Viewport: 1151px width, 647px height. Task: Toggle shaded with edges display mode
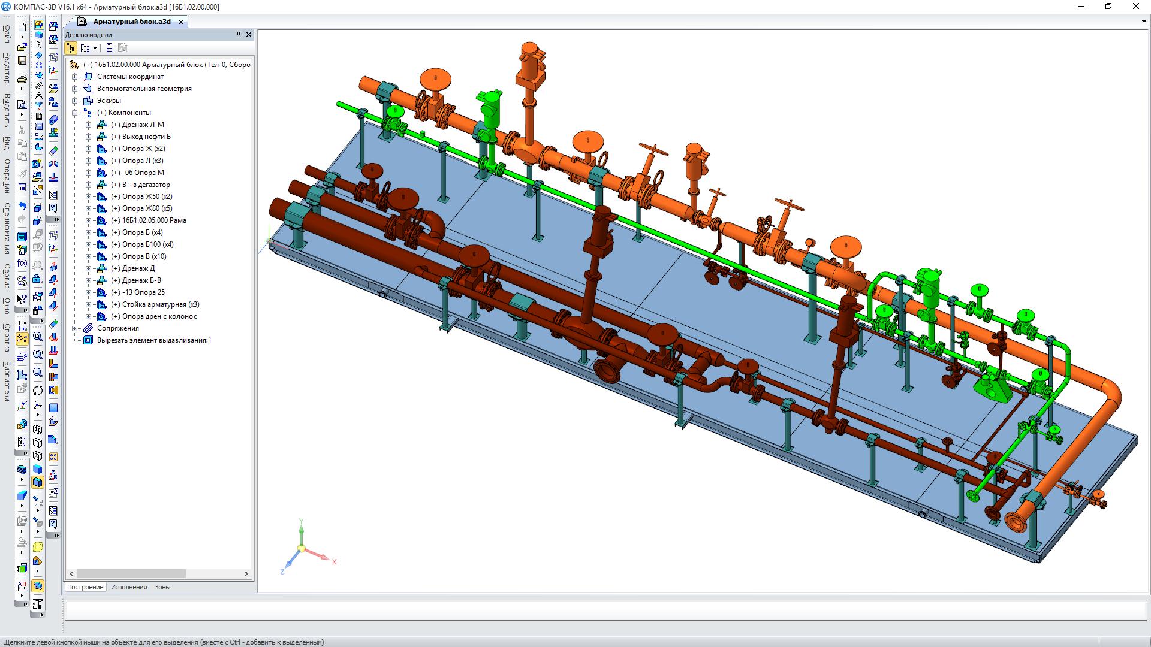pos(38,482)
